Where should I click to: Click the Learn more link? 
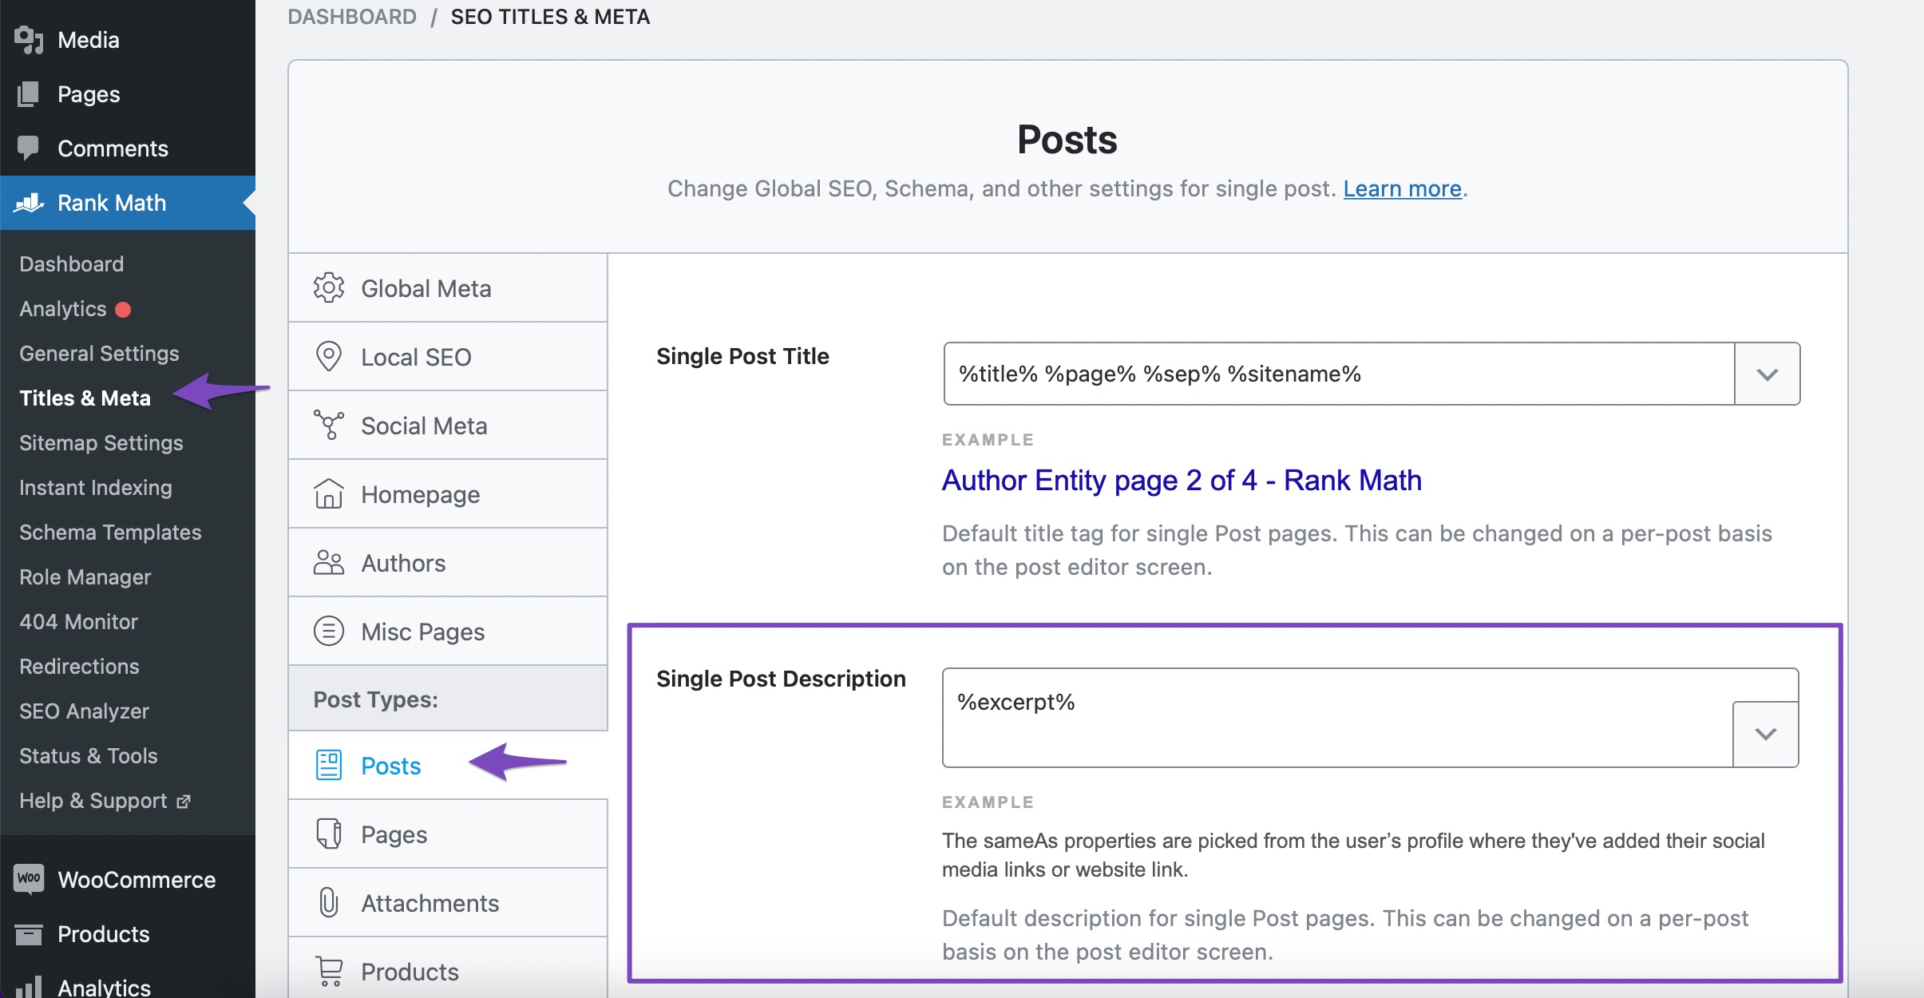pyautogui.click(x=1402, y=188)
